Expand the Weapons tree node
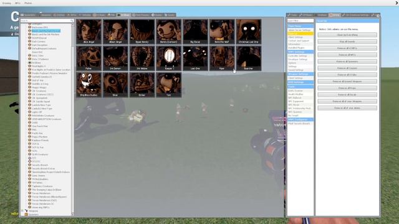The image size is (399, 224). point(22,211)
